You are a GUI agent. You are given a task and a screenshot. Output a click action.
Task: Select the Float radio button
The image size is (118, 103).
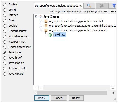coord(5,21)
